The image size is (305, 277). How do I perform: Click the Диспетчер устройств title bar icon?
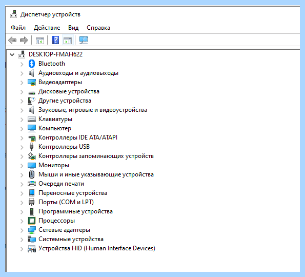[14, 14]
